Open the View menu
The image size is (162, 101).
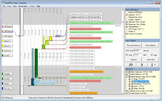point(15,6)
